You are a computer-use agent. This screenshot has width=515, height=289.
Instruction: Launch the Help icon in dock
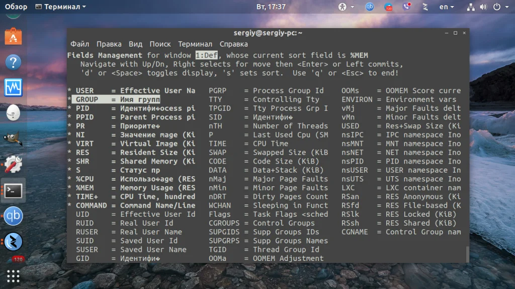click(13, 62)
